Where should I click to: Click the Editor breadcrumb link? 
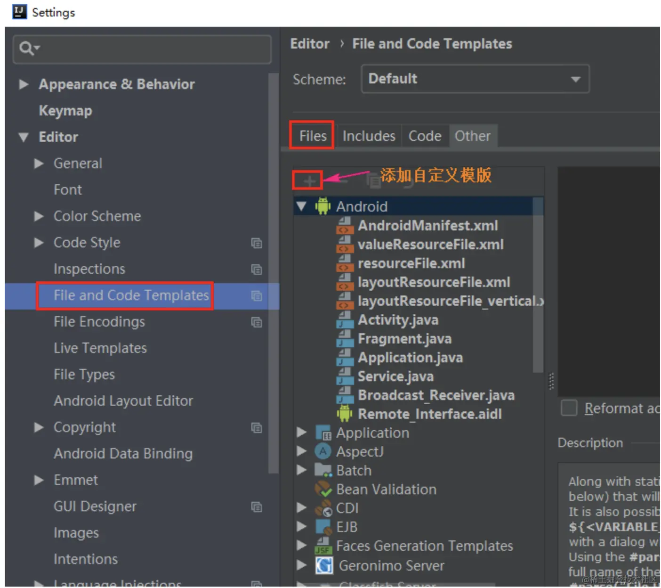[310, 44]
